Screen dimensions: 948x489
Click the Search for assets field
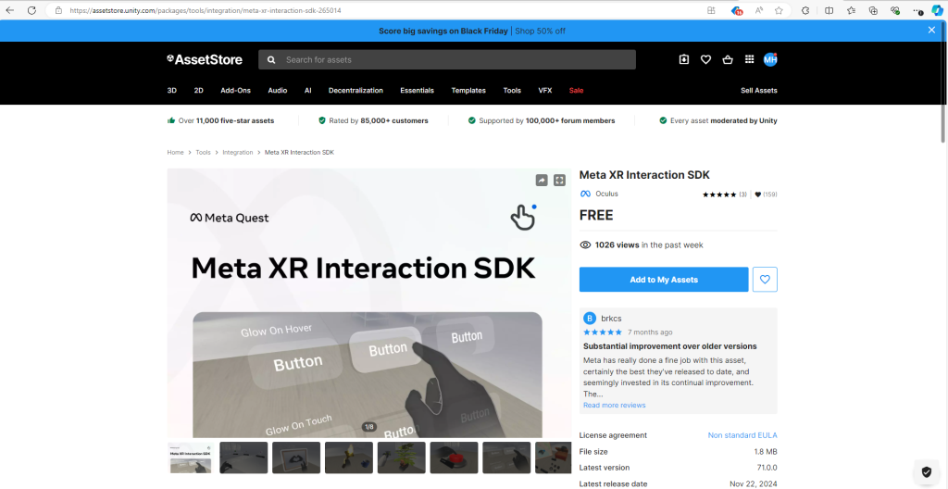pos(454,59)
